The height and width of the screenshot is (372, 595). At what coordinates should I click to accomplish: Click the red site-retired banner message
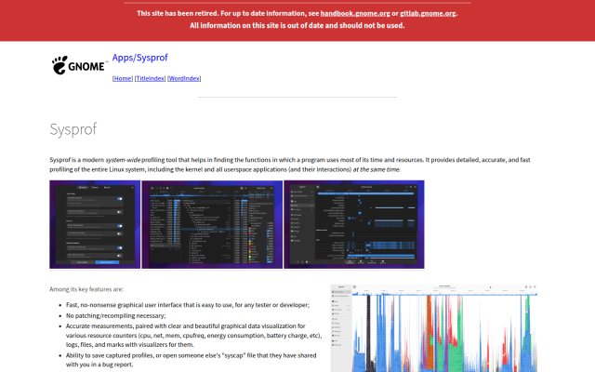point(297,20)
